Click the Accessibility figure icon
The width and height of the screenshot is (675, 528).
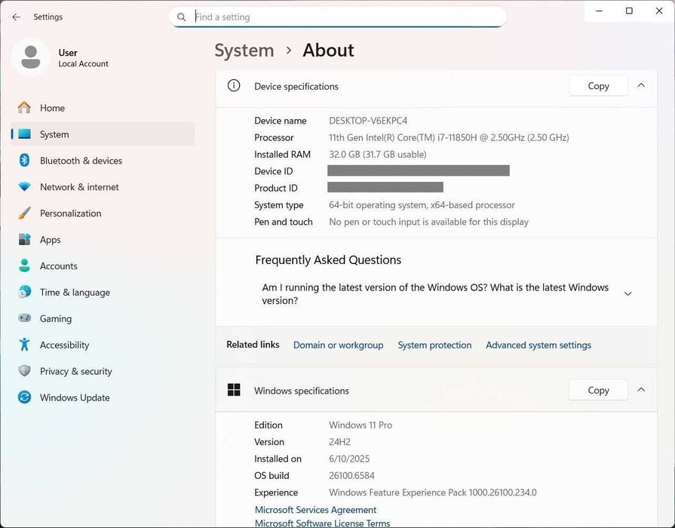coord(25,345)
